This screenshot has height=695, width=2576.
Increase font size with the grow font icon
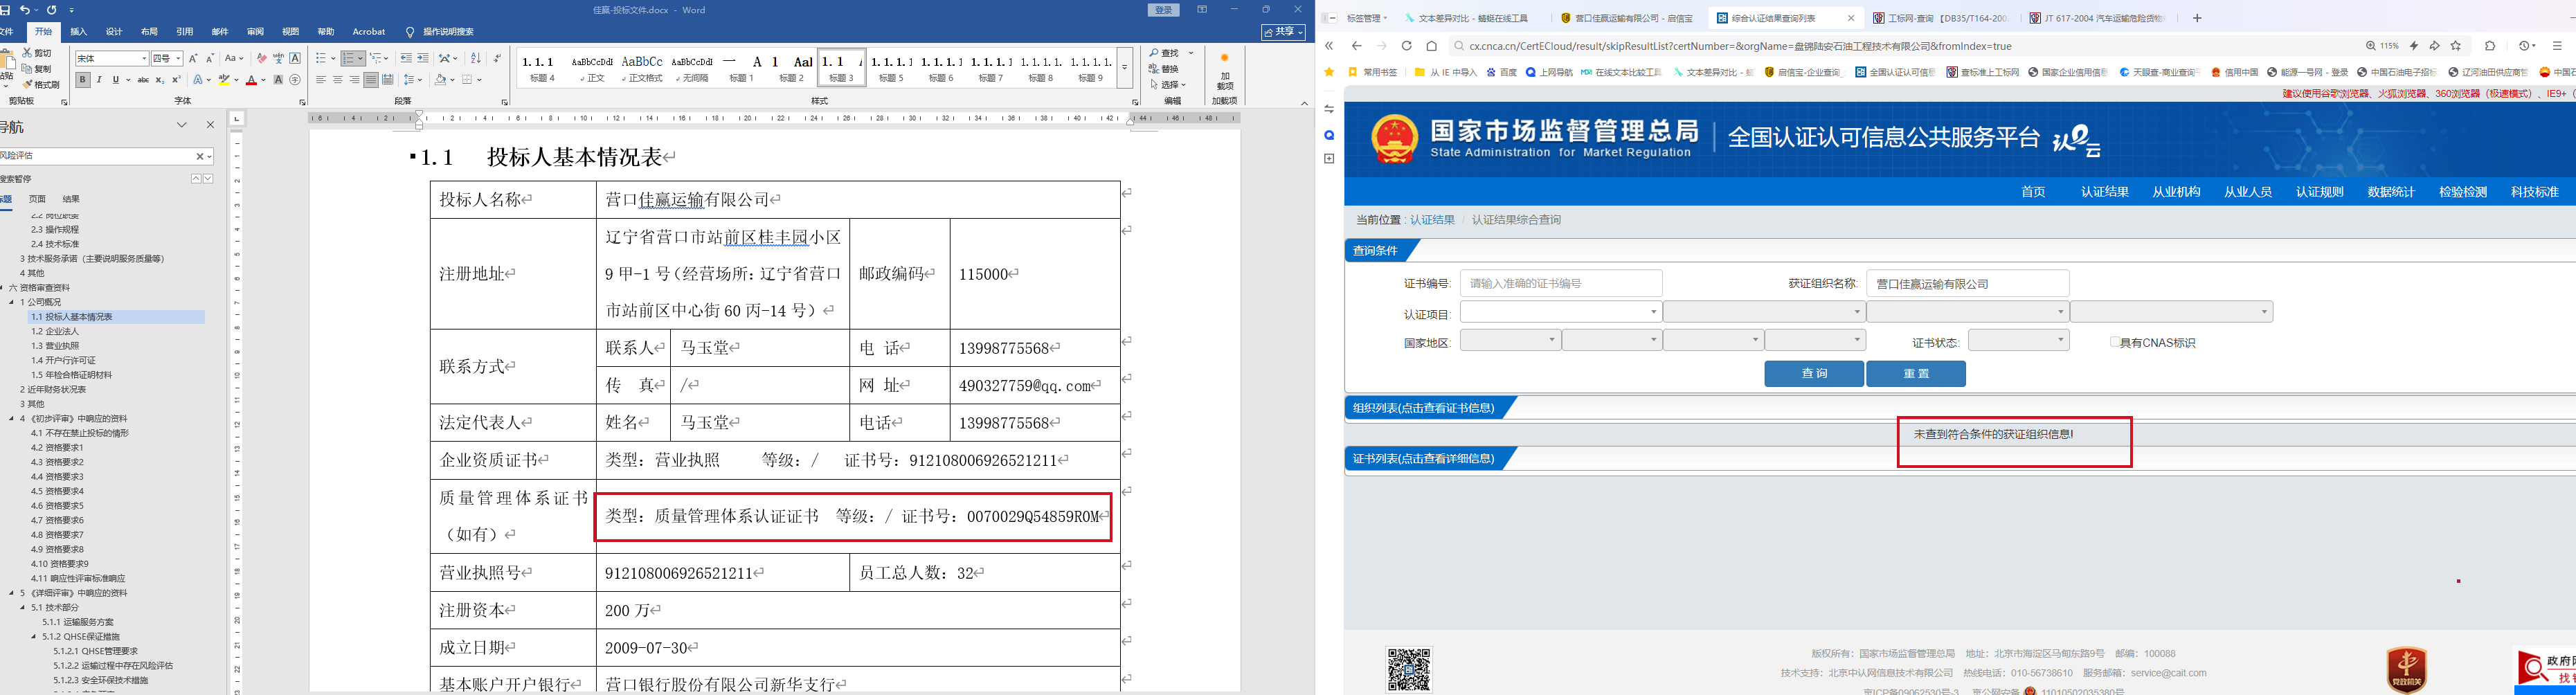193,59
